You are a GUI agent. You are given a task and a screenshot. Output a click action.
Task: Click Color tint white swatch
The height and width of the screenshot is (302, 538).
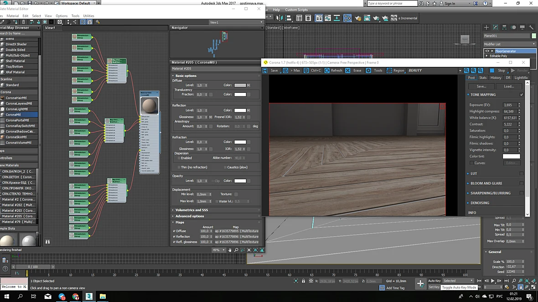point(511,156)
